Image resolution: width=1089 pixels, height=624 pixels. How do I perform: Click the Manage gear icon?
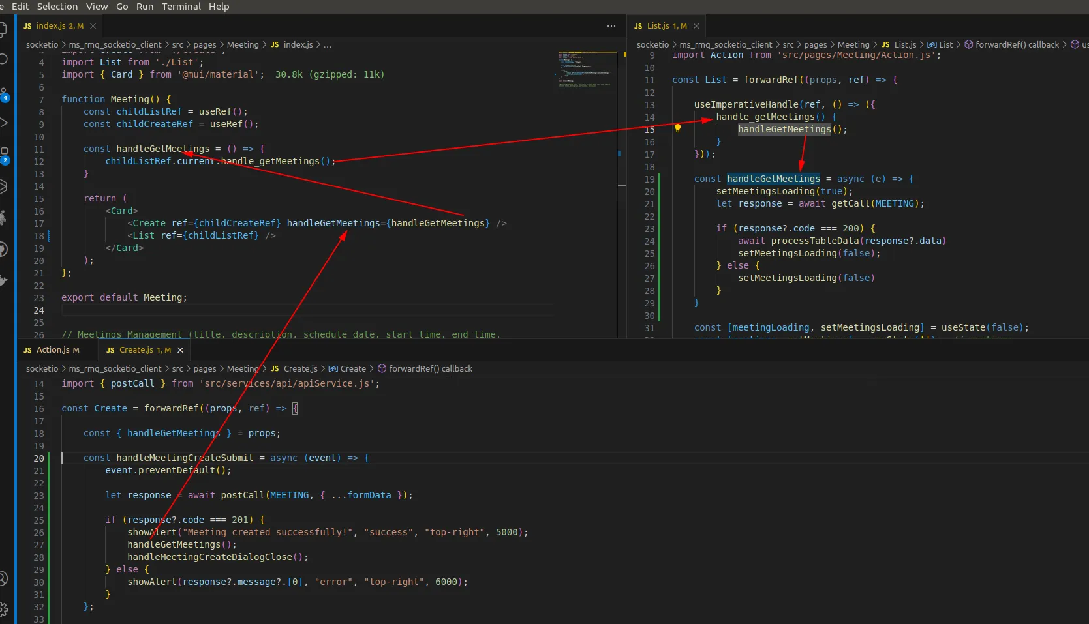[x=3, y=610]
